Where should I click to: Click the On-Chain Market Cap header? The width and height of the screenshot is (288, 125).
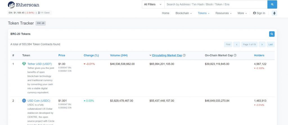click(x=219, y=55)
